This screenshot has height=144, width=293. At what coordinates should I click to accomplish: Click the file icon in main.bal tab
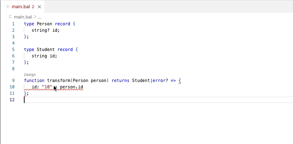point(8,7)
